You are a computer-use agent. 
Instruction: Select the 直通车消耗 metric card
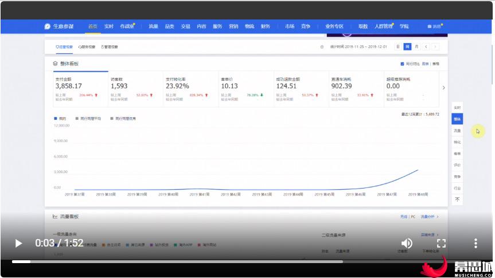click(356, 89)
